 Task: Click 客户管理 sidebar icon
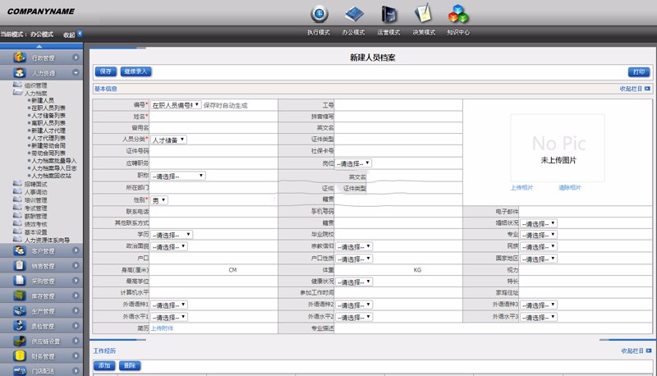click(18, 251)
